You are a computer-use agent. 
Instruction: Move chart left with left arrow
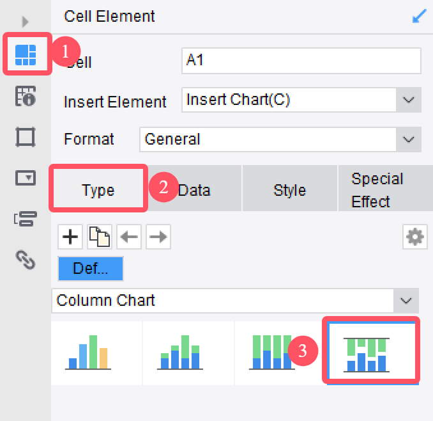tap(129, 237)
